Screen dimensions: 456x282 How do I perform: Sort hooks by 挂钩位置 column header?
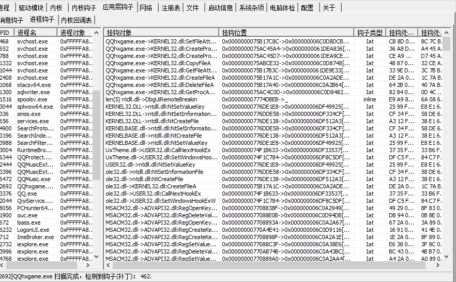[286, 32]
